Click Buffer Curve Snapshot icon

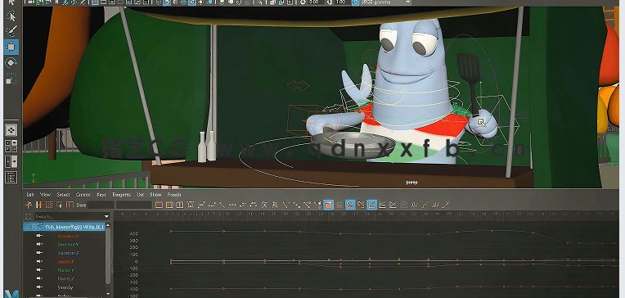point(264,205)
